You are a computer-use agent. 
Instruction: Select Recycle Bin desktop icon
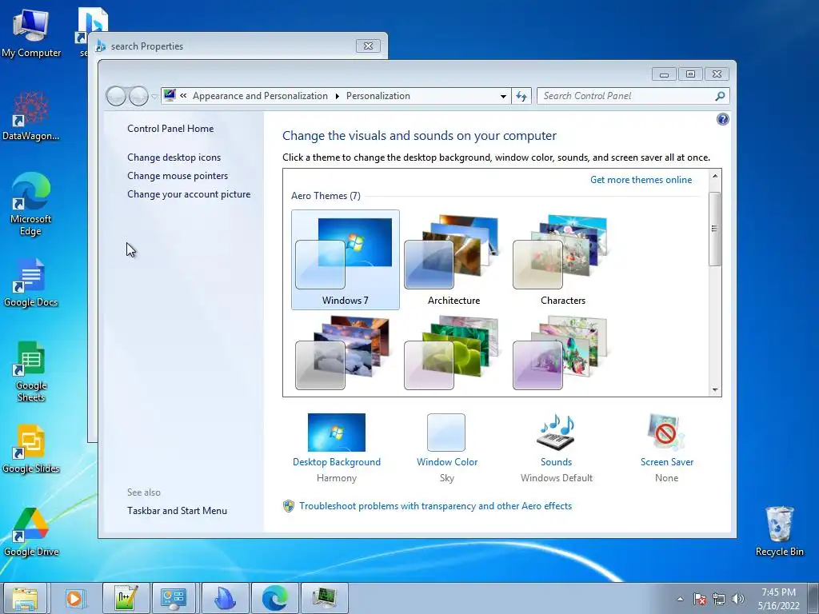(779, 531)
